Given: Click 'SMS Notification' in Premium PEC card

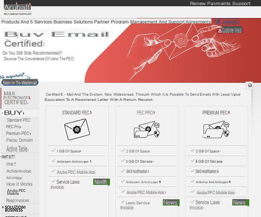Looking at the screenshot, I should click(207, 171).
